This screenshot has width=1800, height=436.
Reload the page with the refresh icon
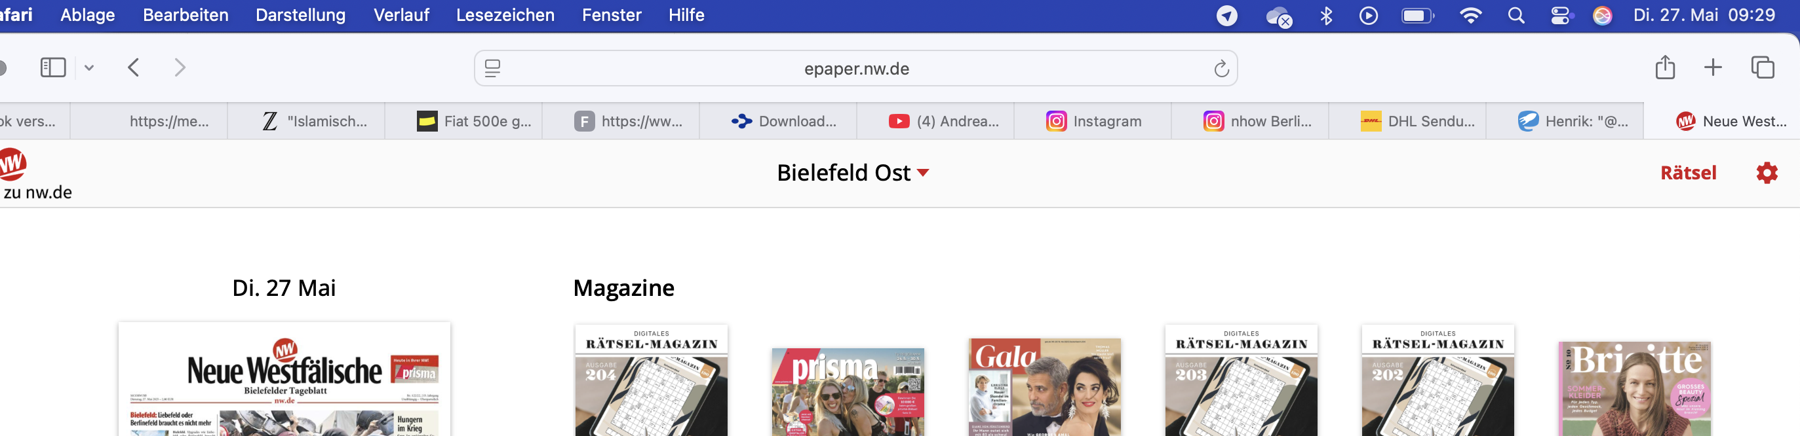1221,68
